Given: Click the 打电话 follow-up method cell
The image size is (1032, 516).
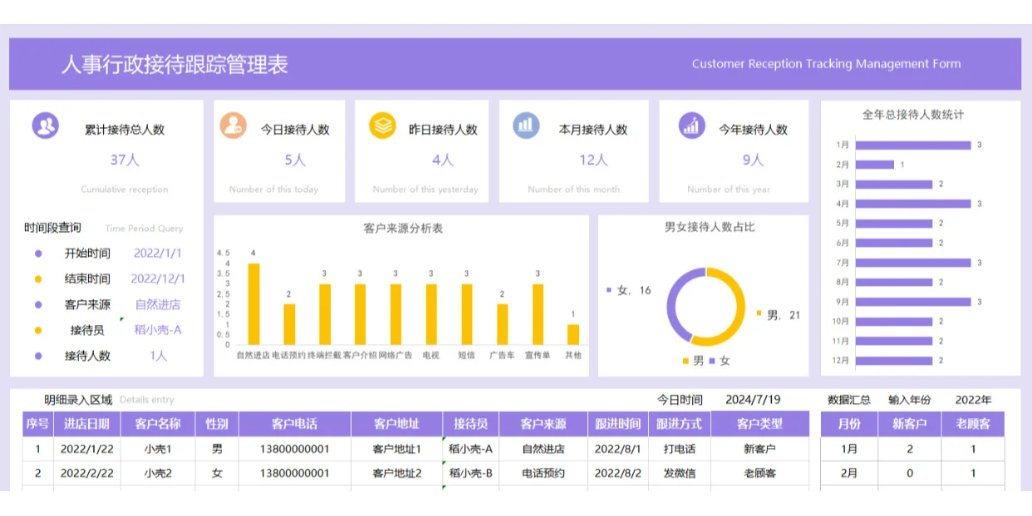Looking at the screenshot, I should (679, 450).
